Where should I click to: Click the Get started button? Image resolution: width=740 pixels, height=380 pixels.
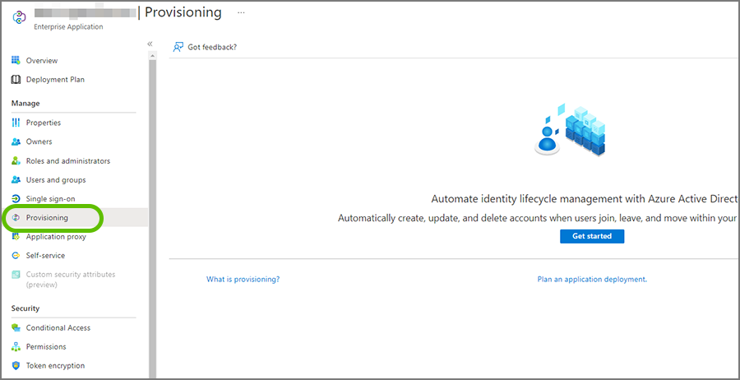[592, 236]
